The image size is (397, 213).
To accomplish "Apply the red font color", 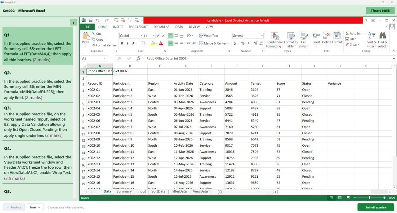I will (x=161, y=43).
